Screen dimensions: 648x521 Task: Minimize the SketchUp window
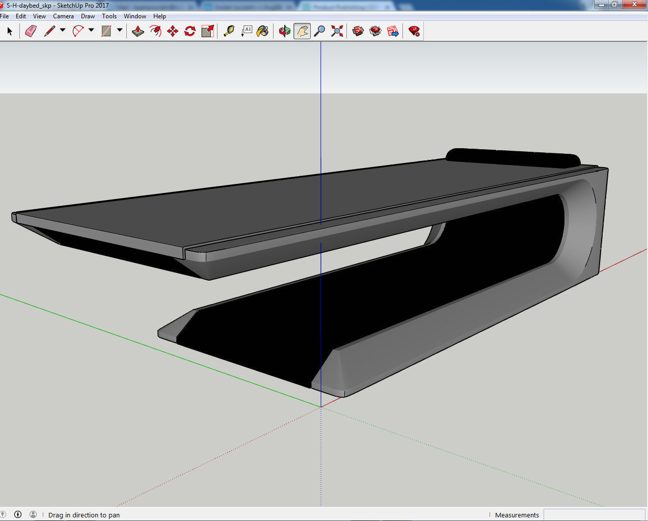pyautogui.click(x=602, y=5)
